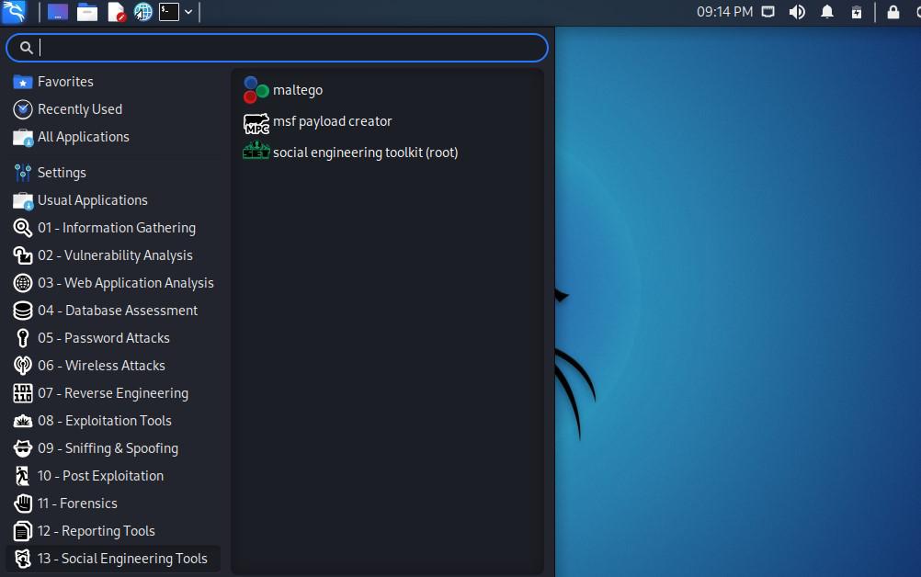The height and width of the screenshot is (577, 921).
Task: Pick the "07 - Reverse Engineering" label
Action: pyautogui.click(x=113, y=393)
